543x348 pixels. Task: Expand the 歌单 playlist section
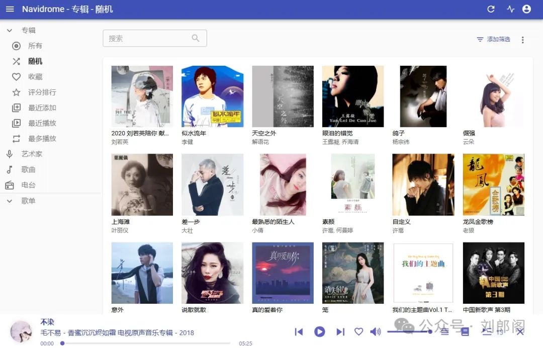click(x=10, y=201)
